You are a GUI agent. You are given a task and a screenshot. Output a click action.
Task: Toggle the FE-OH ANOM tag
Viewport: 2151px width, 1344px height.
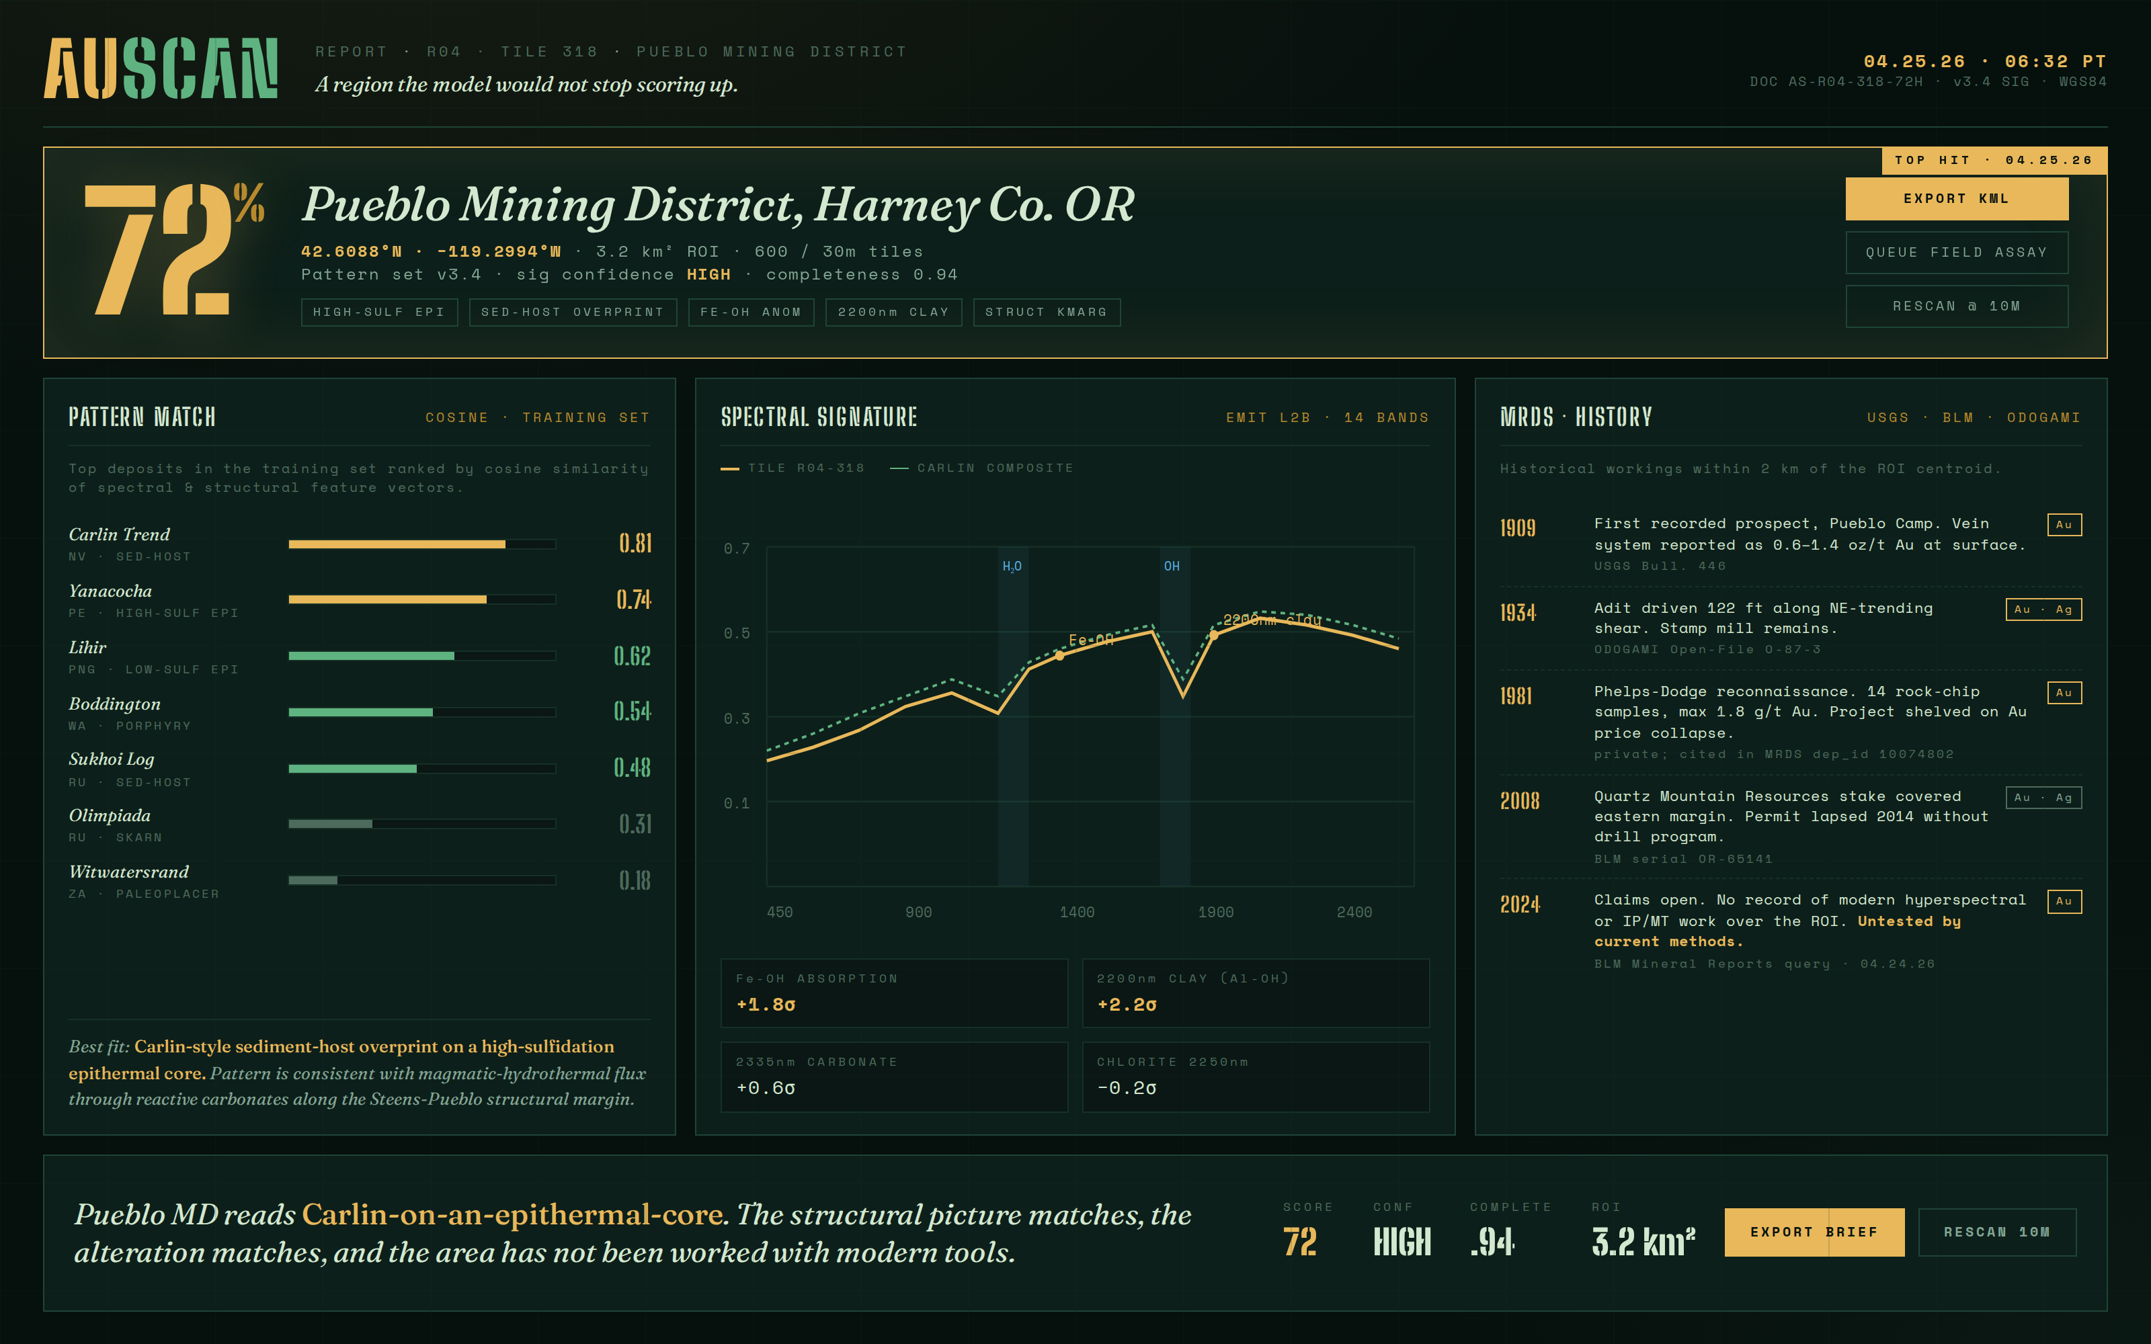point(750,312)
